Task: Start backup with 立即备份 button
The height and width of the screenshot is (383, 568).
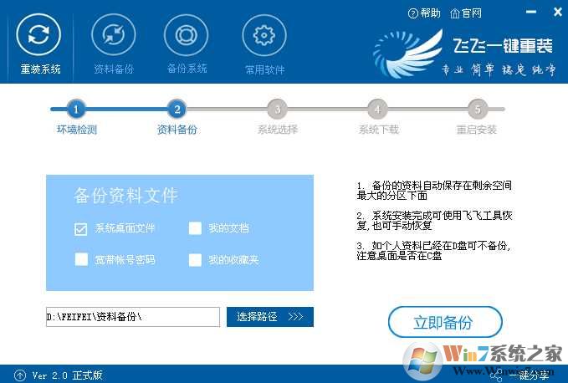Action: (x=445, y=322)
